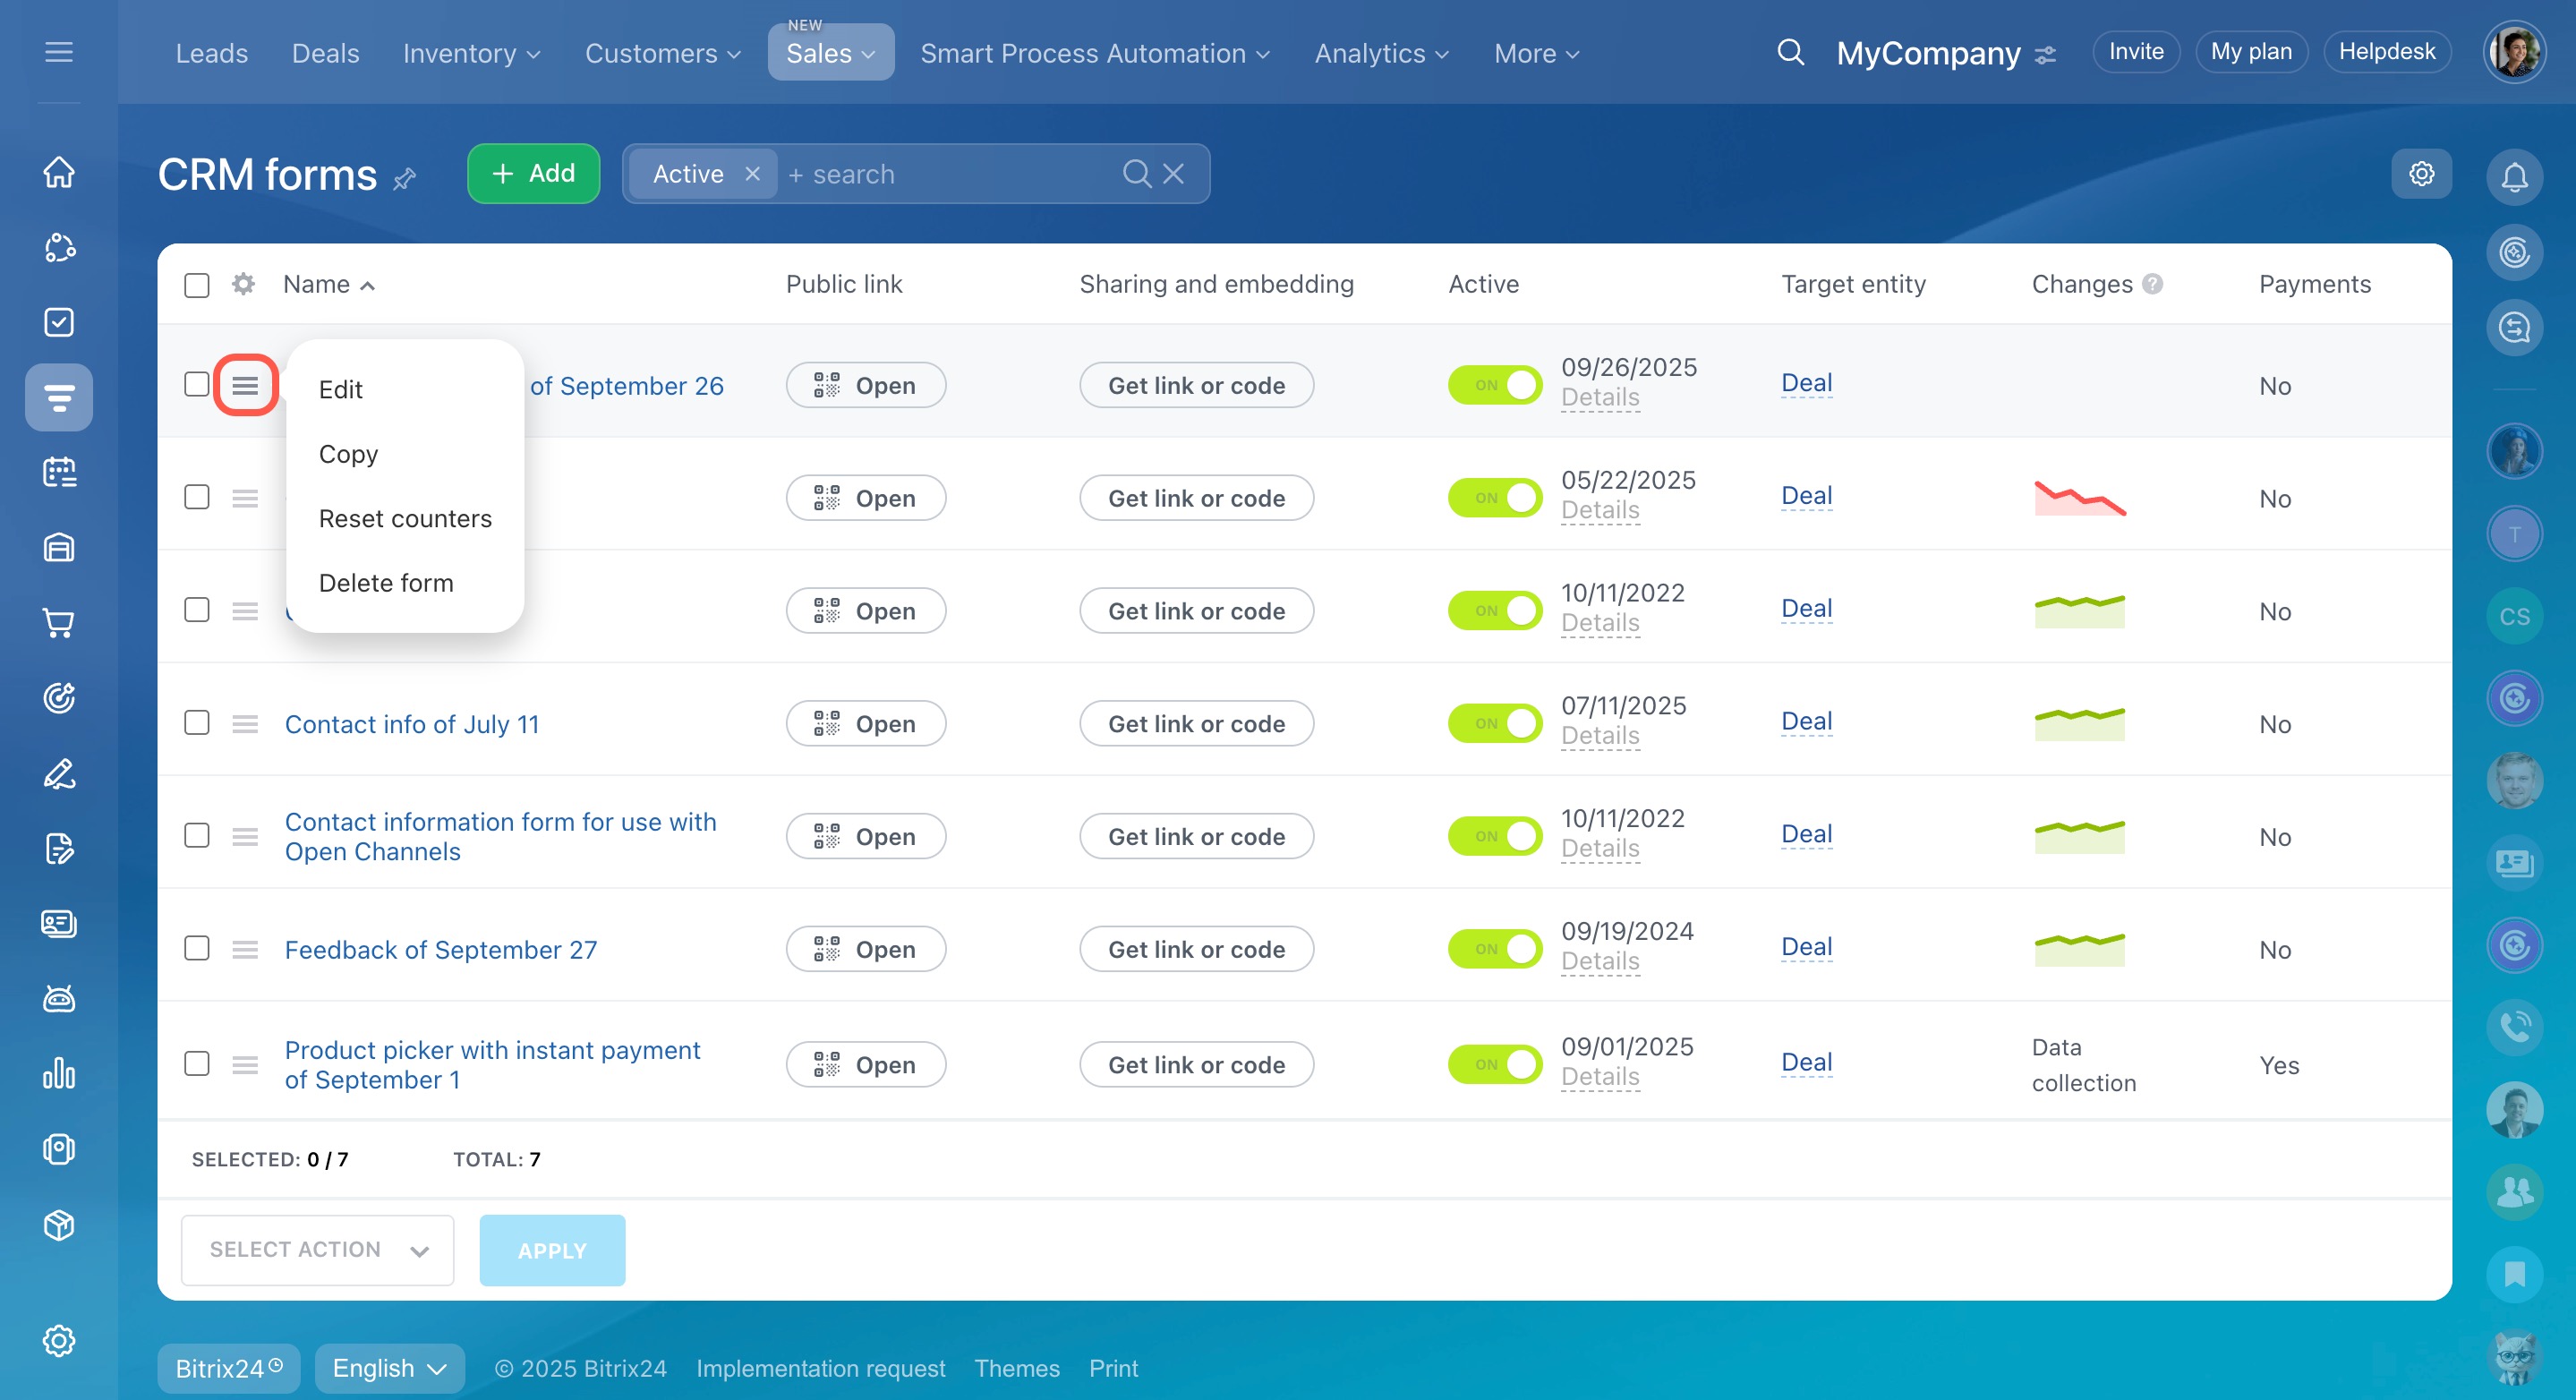
Task: Click the grid settings gear beside Name
Action: point(243,284)
